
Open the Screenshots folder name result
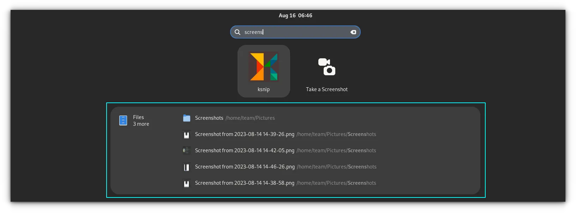click(209, 118)
